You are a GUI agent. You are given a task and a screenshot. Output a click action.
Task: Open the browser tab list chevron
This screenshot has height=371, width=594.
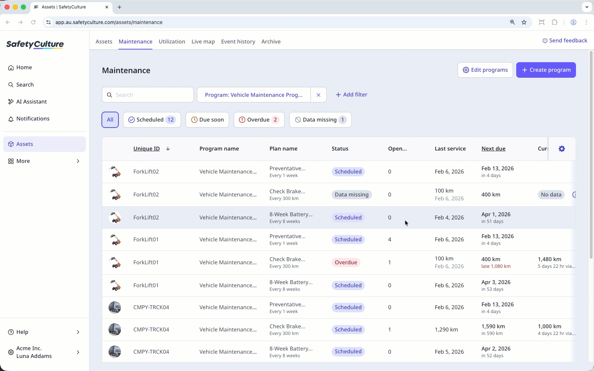(587, 7)
